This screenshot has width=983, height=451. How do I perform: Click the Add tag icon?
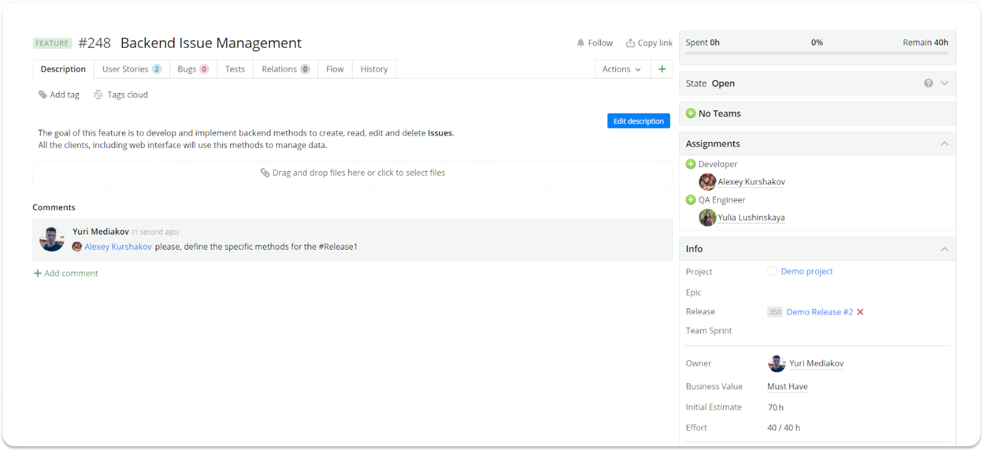point(42,94)
